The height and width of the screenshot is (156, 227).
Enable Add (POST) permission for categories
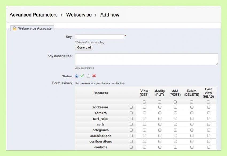click(x=175, y=130)
